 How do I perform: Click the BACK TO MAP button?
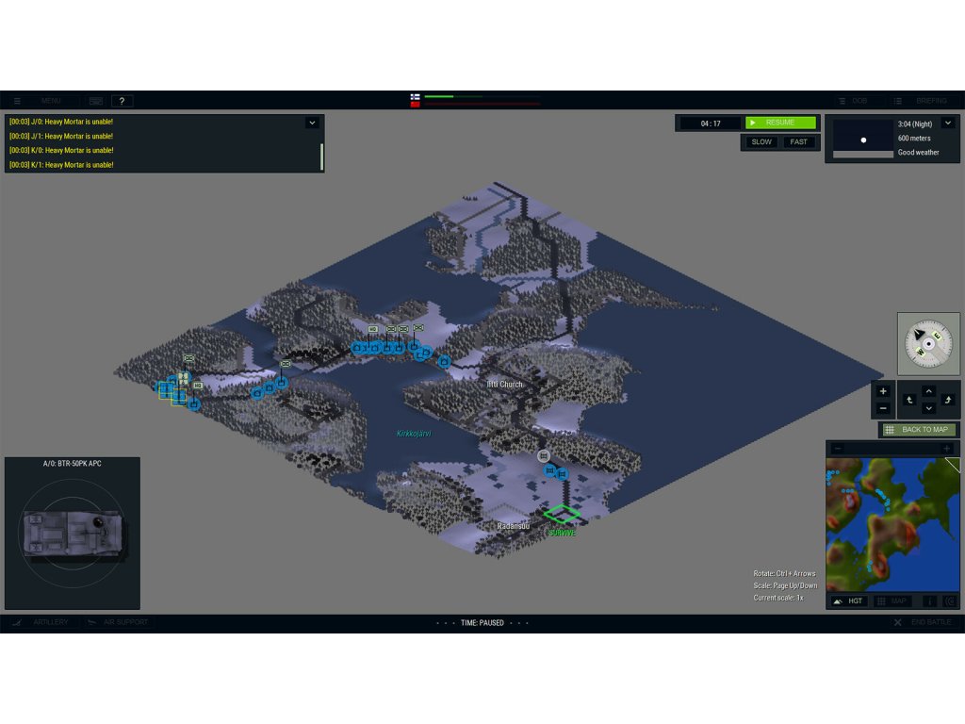click(x=919, y=430)
